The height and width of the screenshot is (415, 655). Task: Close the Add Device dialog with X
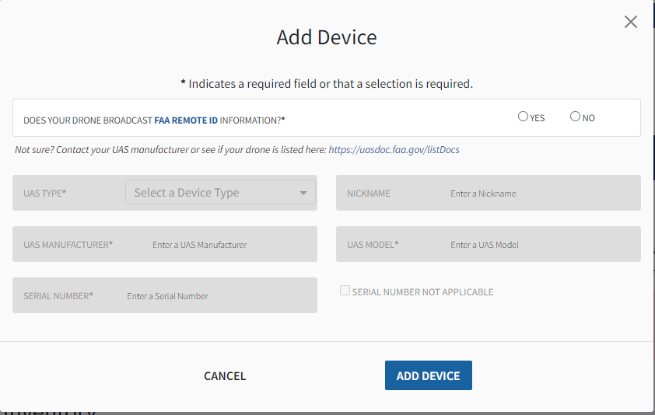click(x=631, y=22)
